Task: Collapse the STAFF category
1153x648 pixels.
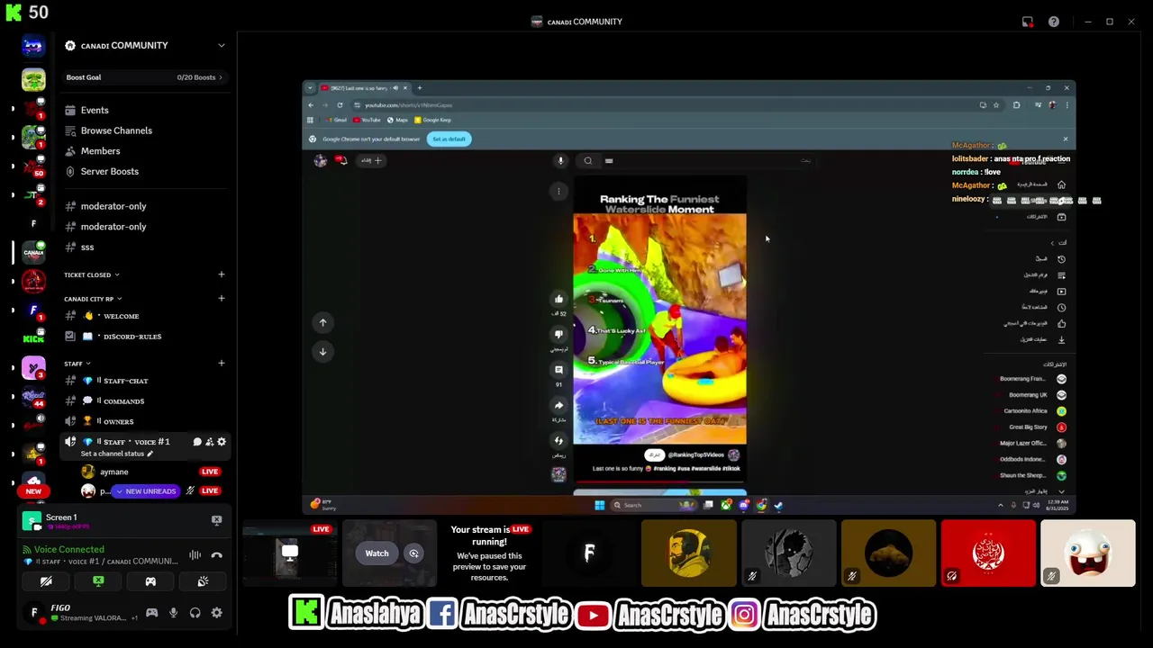Action: coord(77,364)
